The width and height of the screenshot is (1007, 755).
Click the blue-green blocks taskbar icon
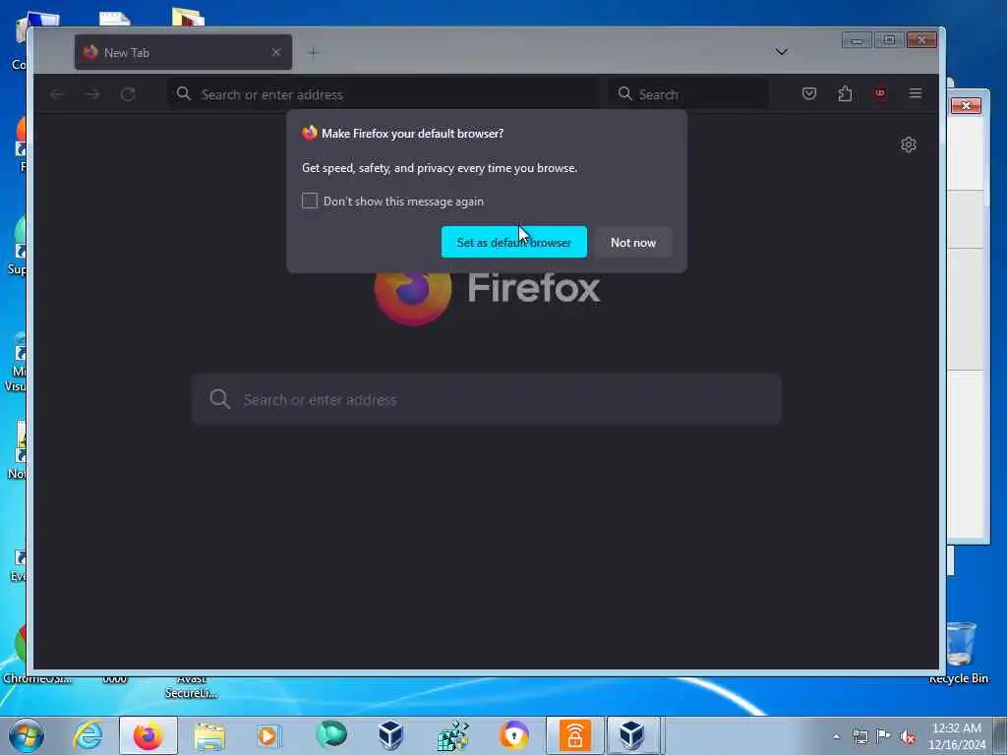452,735
